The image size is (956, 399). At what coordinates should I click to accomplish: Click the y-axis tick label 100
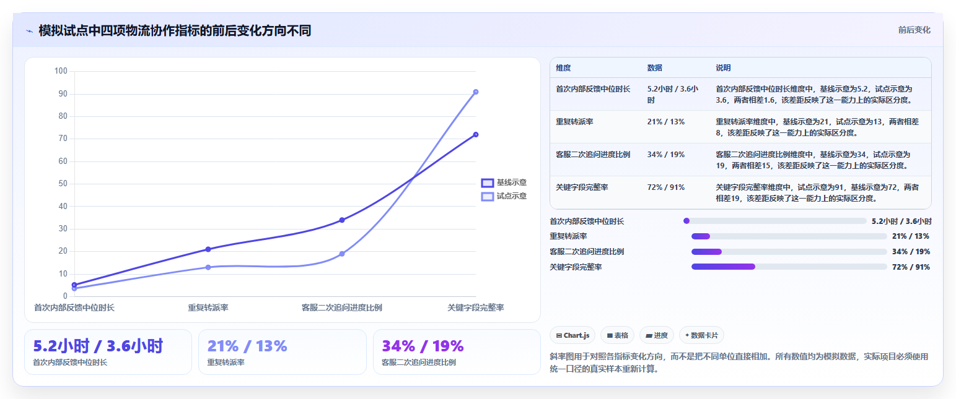(x=61, y=71)
